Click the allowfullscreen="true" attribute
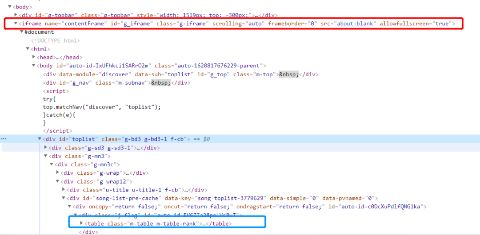This screenshot has height=235, width=480. point(415,23)
